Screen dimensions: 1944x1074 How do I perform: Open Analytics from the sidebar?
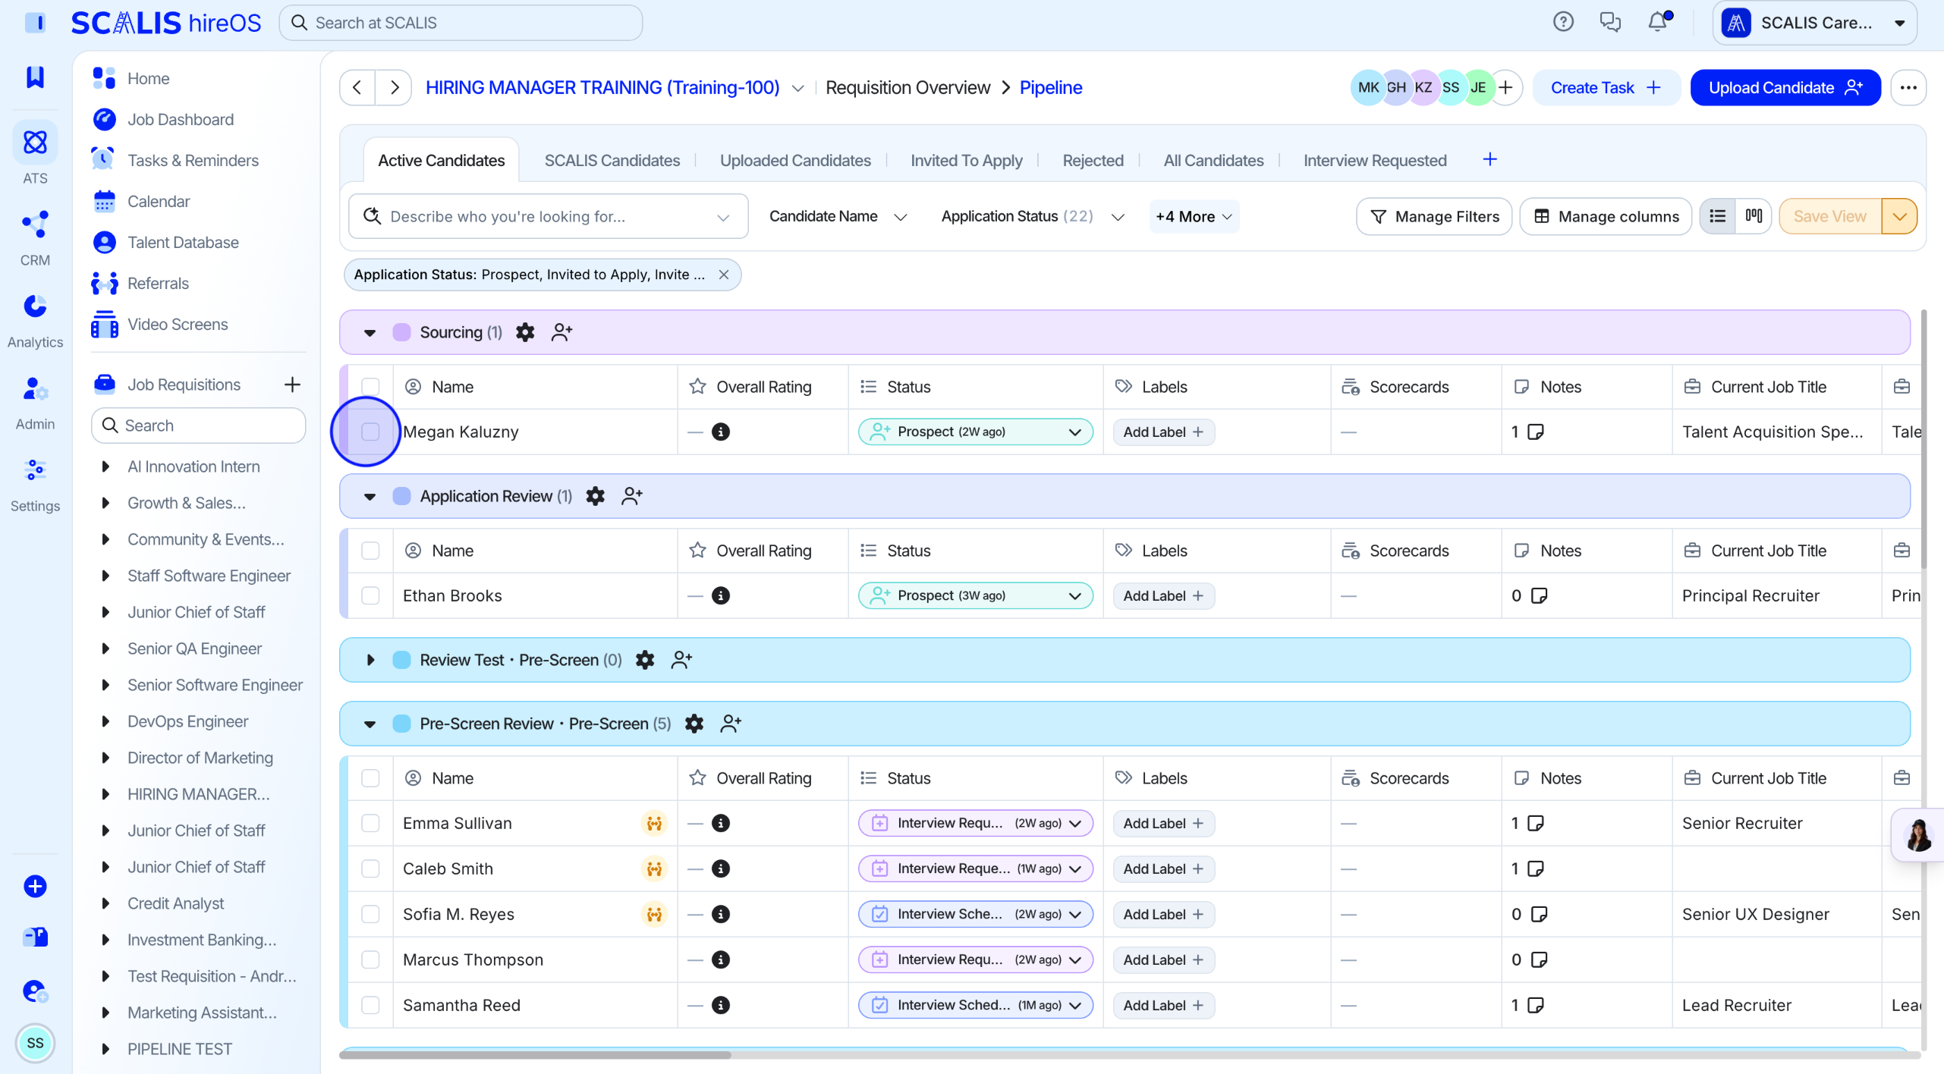pos(35,319)
